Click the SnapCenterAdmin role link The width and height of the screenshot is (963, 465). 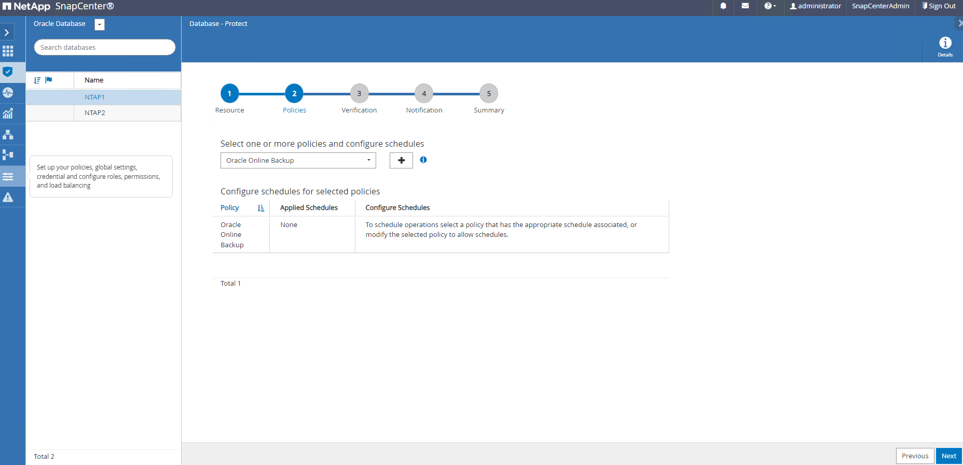(x=881, y=6)
